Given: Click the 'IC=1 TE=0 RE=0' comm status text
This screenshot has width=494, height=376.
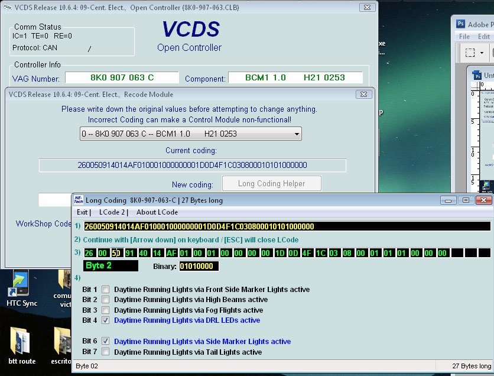Looking at the screenshot, I should 42,36.
